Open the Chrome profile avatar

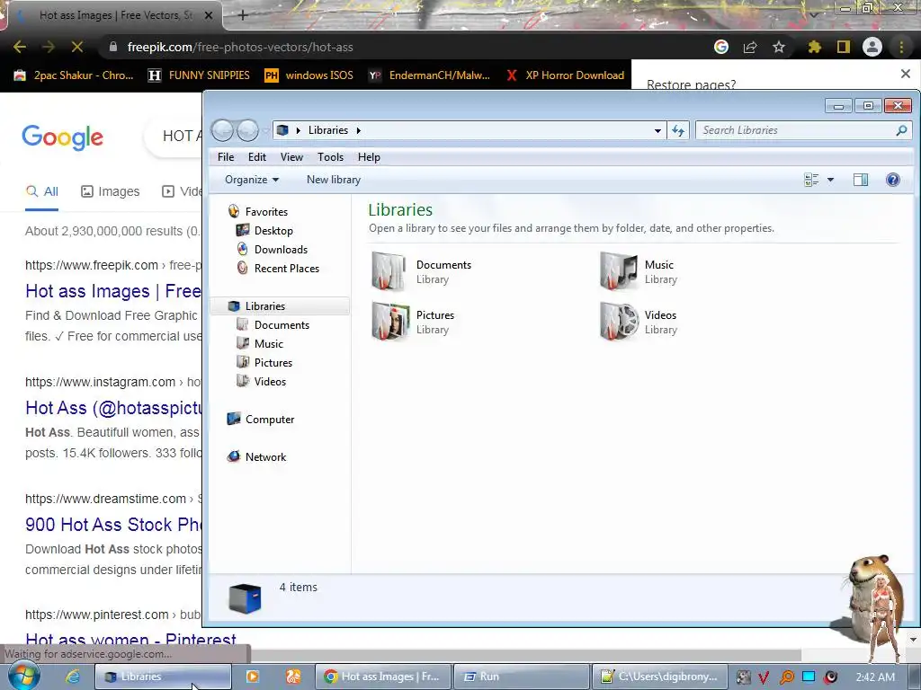click(x=872, y=47)
